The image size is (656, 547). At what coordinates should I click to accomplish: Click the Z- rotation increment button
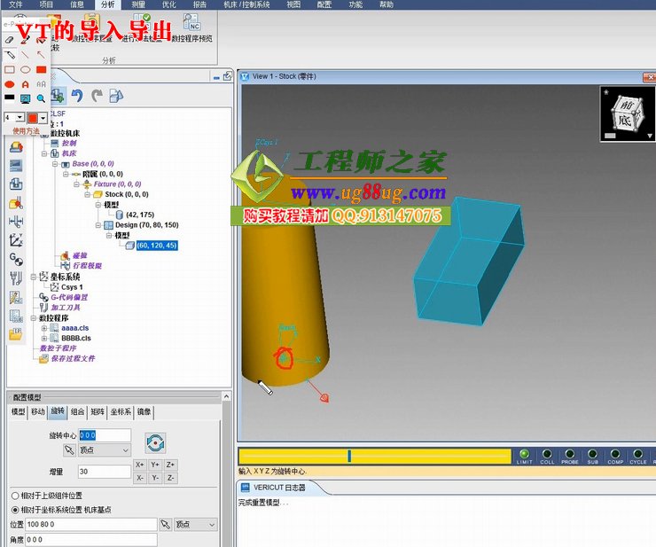(170, 478)
